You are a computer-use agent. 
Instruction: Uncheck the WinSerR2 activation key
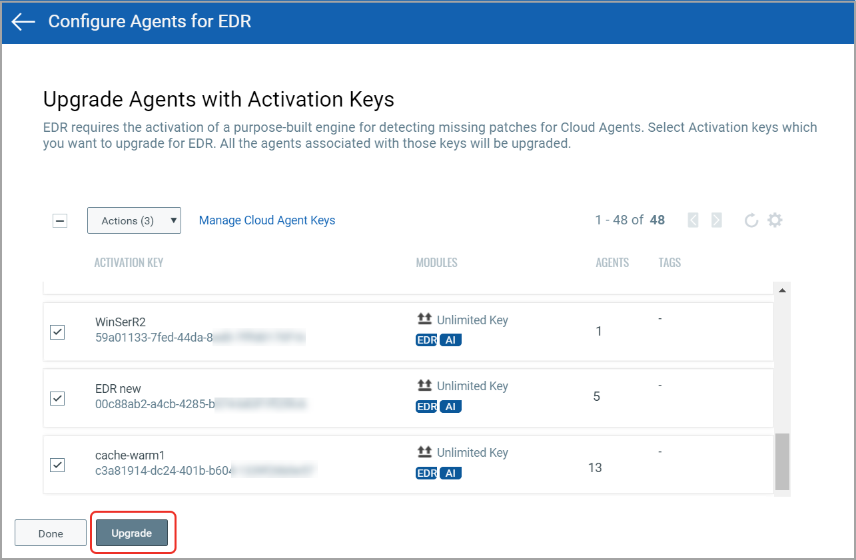pos(57,332)
